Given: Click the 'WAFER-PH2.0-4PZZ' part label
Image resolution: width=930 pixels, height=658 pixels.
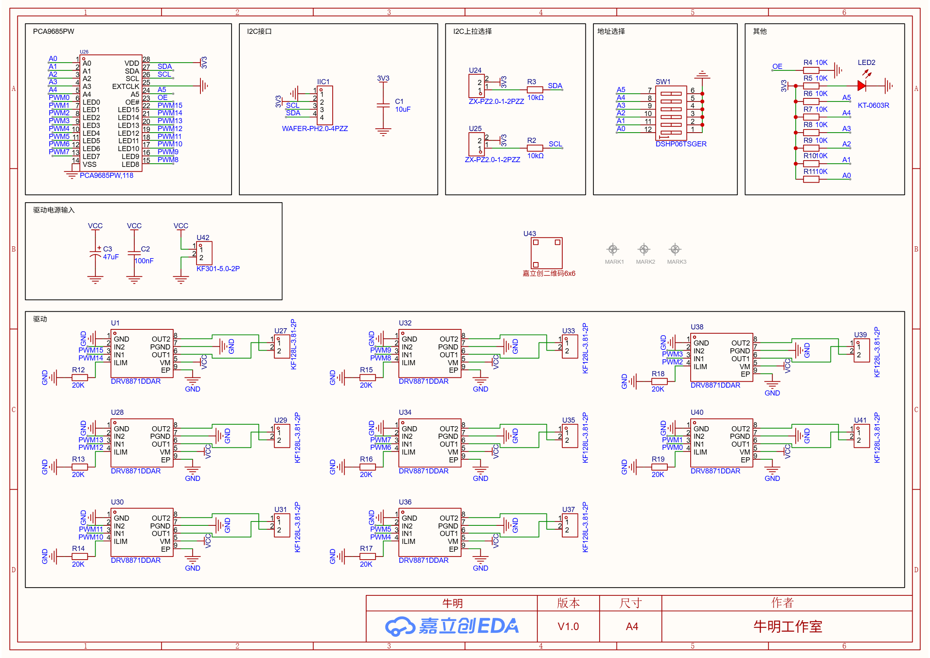Looking at the screenshot, I should pyautogui.click(x=315, y=128).
